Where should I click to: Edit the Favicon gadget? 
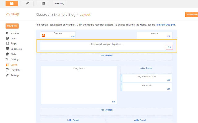(73, 37)
